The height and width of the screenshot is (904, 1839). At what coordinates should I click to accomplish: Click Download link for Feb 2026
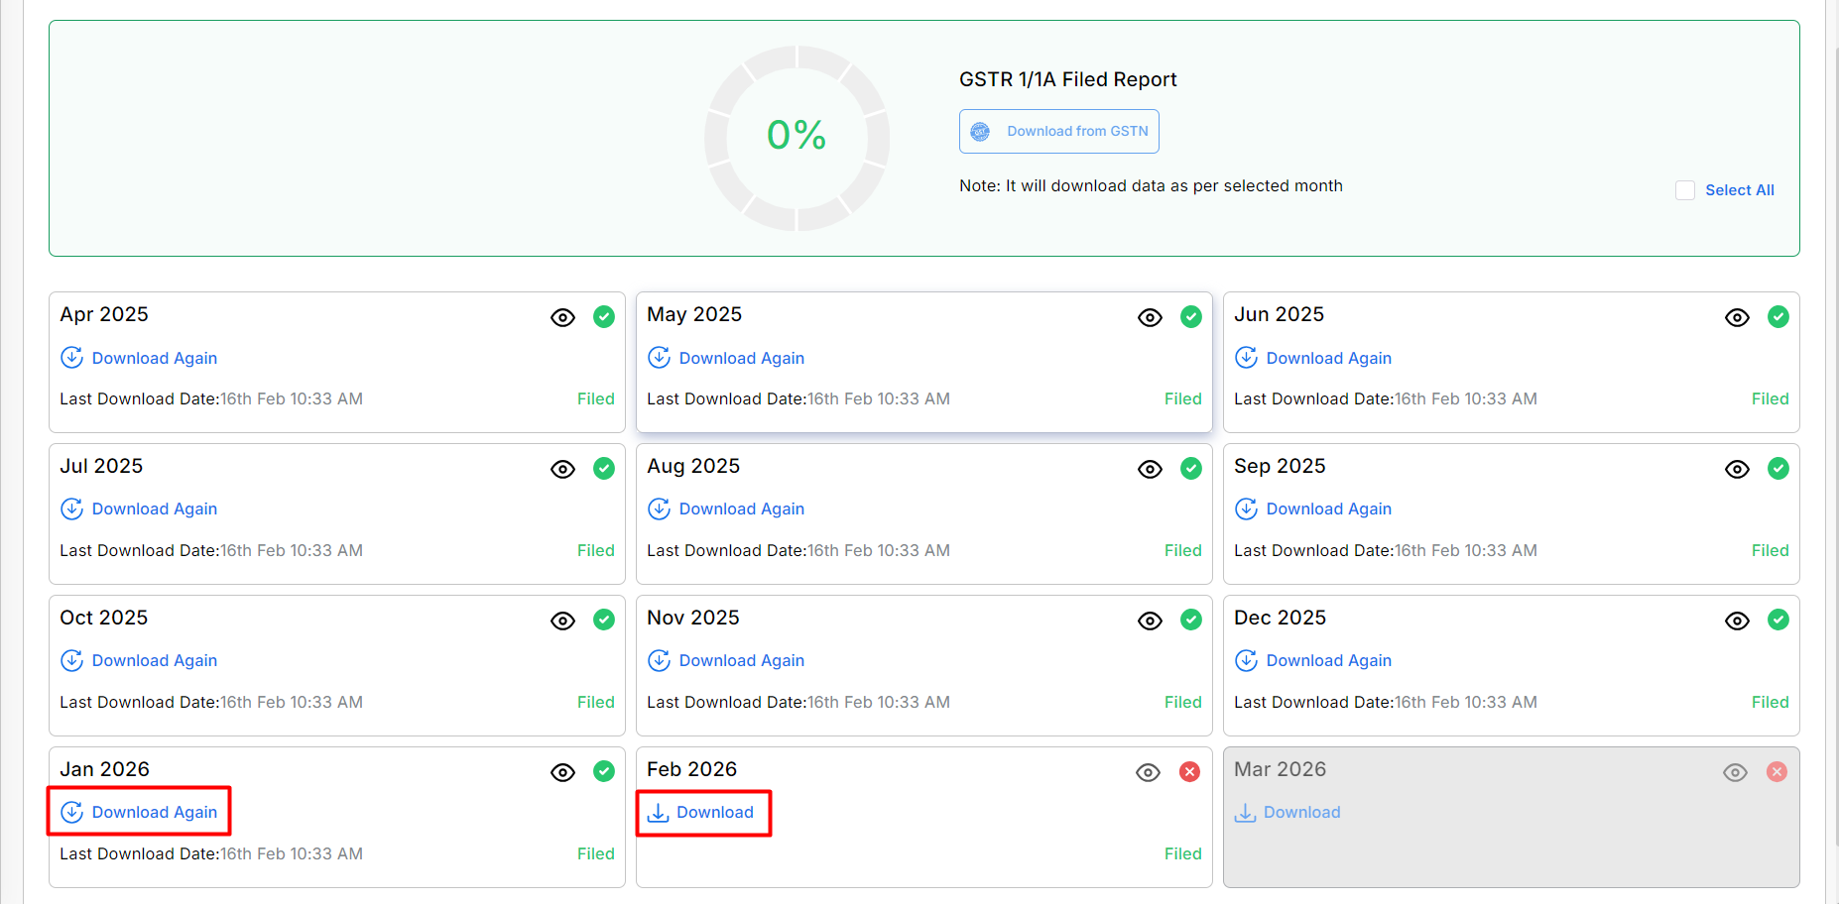(715, 813)
